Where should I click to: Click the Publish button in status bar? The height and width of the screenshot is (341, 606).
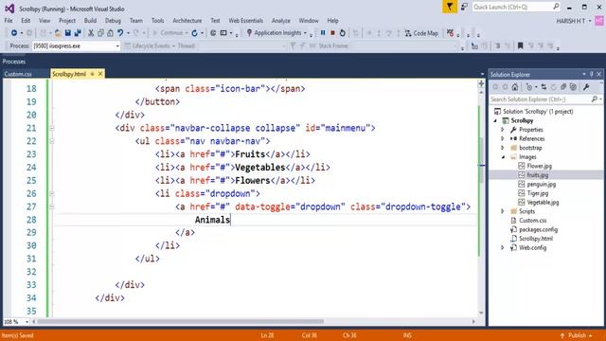(x=577, y=335)
